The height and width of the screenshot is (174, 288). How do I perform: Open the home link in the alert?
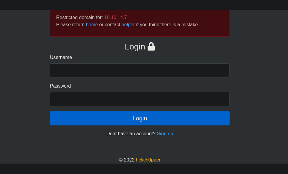coord(92,24)
